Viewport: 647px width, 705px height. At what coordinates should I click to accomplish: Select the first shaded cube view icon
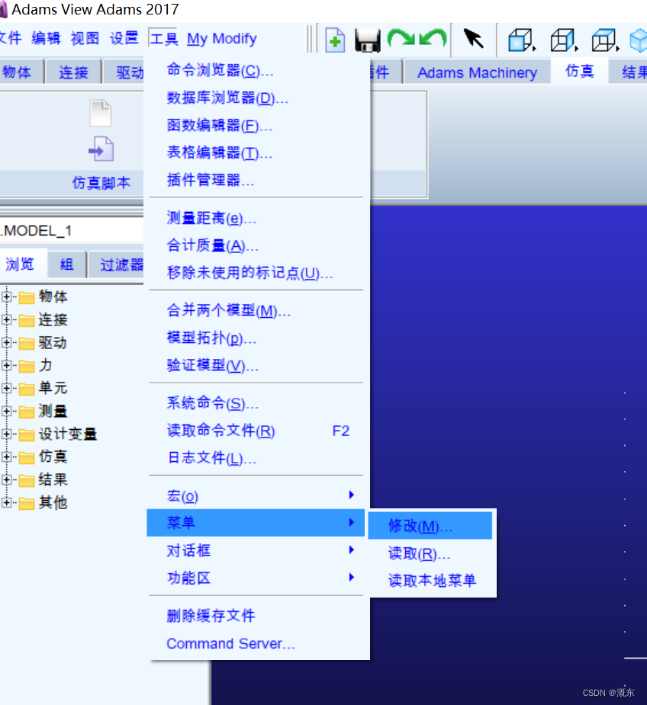point(519,40)
